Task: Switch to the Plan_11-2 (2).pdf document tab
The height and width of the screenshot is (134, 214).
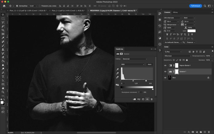Action: pyautogui.click(x=28, y=10)
